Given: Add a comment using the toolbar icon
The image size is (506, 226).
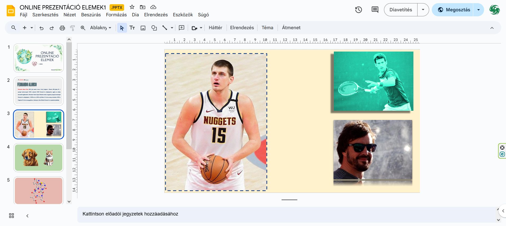Looking at the screenshot, I should [182, 28].
